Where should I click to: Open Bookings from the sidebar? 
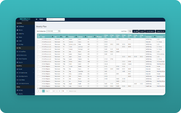[21, 44]
